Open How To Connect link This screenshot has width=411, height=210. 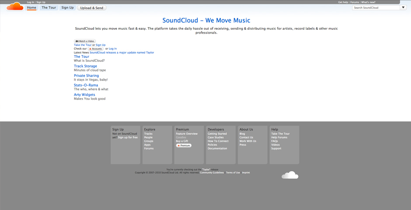[x=218, y=141]
